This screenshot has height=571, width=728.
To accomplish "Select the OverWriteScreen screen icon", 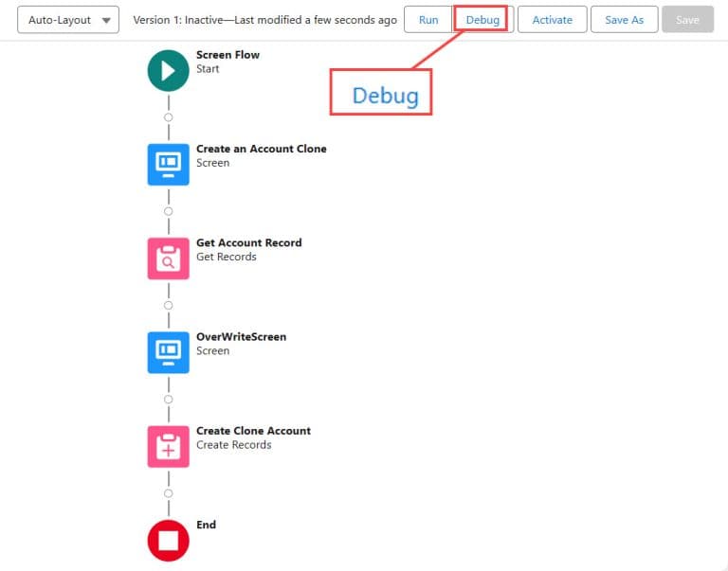I will (168, 352).
